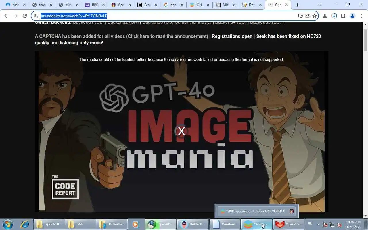Open the CAPTCHA announcement link
This screenshot has width=368, height=230.
click(x=167, y=36)
